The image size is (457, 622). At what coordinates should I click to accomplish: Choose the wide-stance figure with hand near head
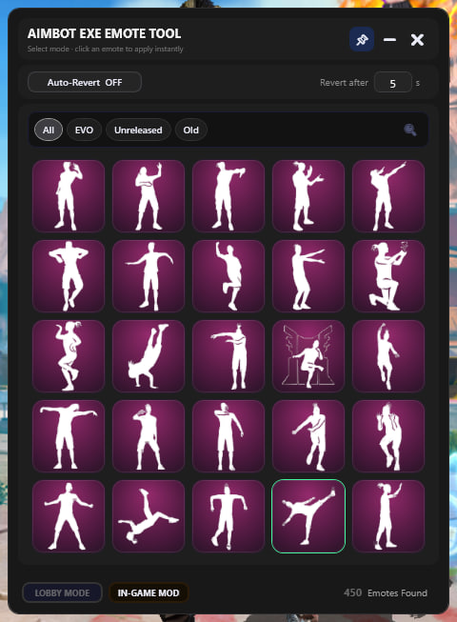pos(149,436)
